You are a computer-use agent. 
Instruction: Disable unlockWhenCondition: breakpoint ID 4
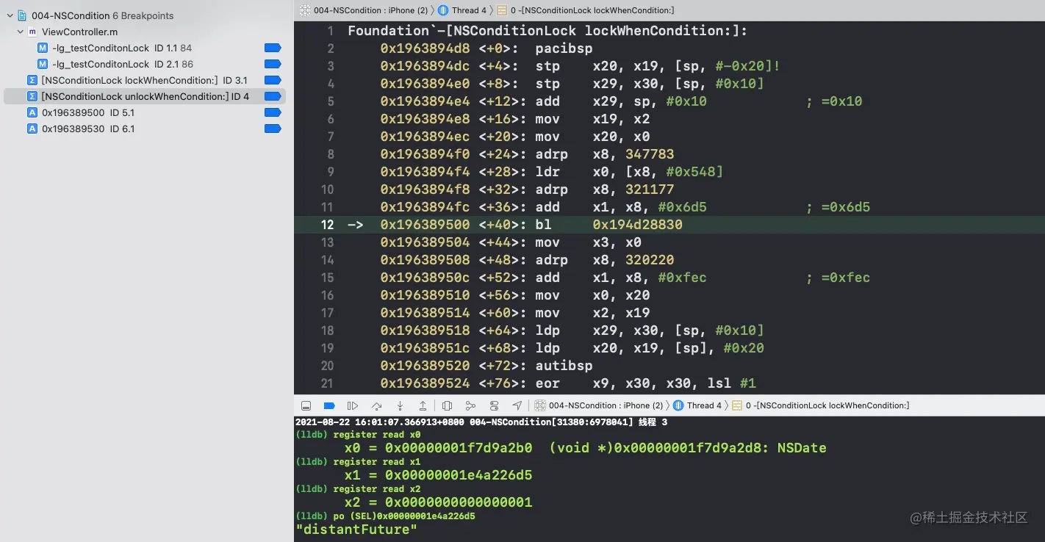pos(273,96)
